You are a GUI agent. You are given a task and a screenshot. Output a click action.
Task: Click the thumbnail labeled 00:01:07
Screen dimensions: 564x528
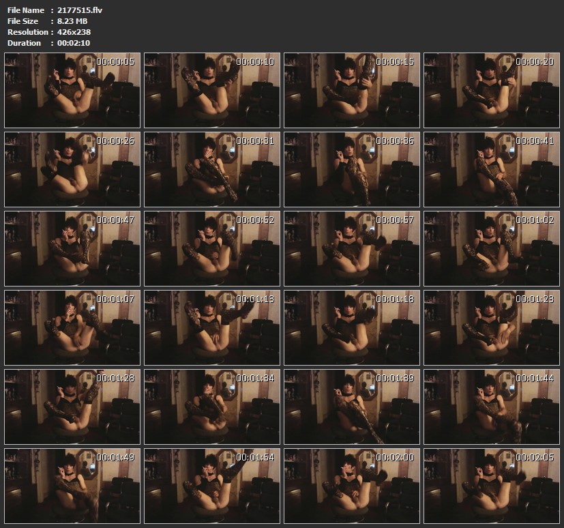72,328
